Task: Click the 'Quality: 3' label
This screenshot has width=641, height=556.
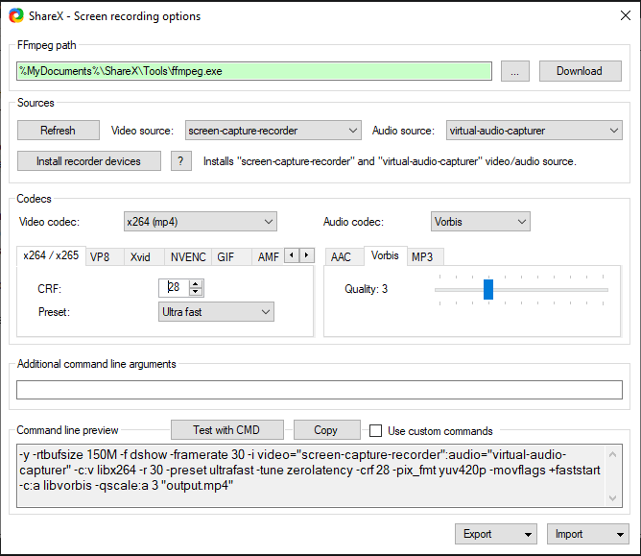Action: click(366, 289)
